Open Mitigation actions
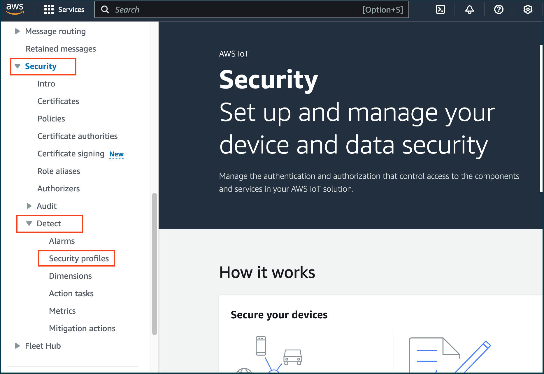This screenshot has height=374, width=544. [x=82, y=328]
